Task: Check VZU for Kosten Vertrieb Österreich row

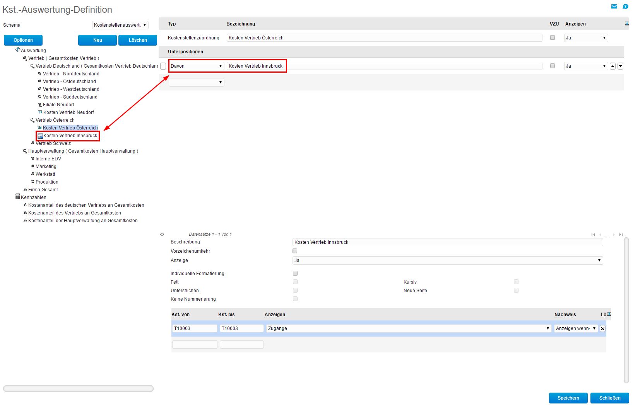Action: [553, 37]
